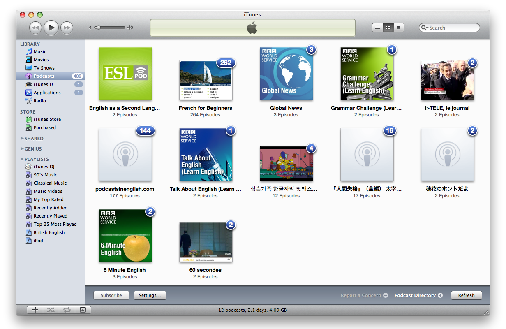The width and height of the screenshot is (506, 329).
Task: Open the Top 25 Most Played icon
Action: click(29, 224)
